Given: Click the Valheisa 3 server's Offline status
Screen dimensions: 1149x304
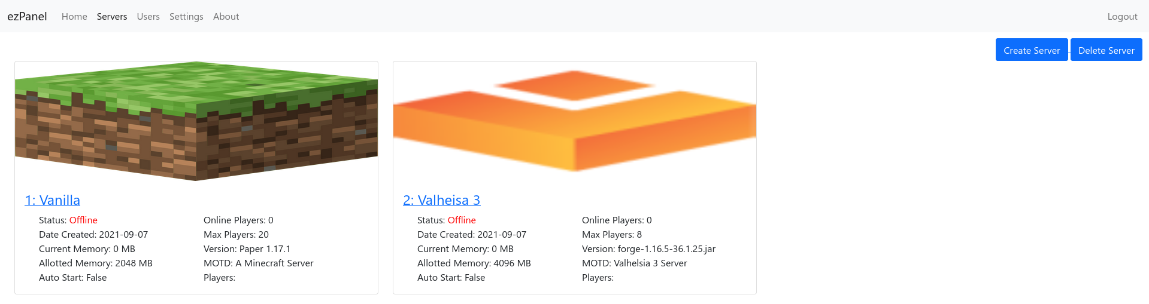Looking at the screenshot, I should tap(462, 220).
